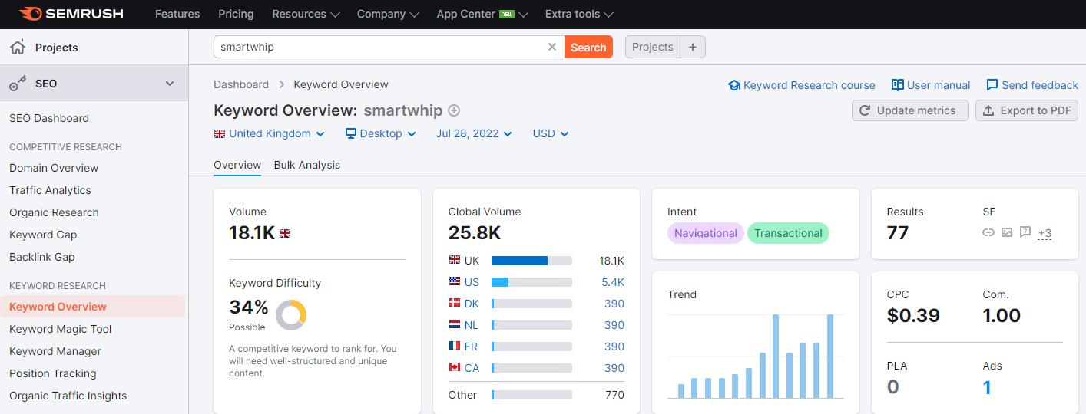Screen dimensions: 1086x414
Task: Open Organic Traffic Insights
Action: (x=68, y=396)
